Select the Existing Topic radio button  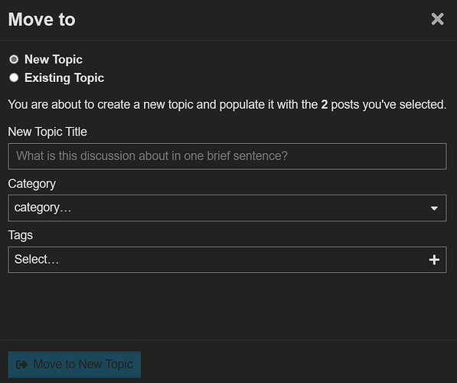click(14, 78)
